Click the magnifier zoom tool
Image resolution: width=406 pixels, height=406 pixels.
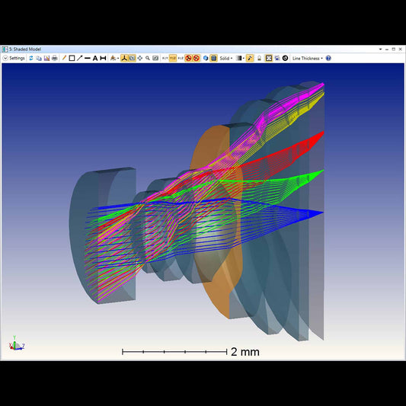[x=148, y=58]
